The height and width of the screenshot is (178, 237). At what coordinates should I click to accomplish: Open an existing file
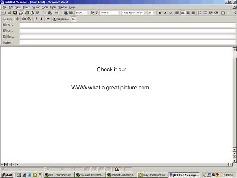pyautogui.click(x=10, y=13)
